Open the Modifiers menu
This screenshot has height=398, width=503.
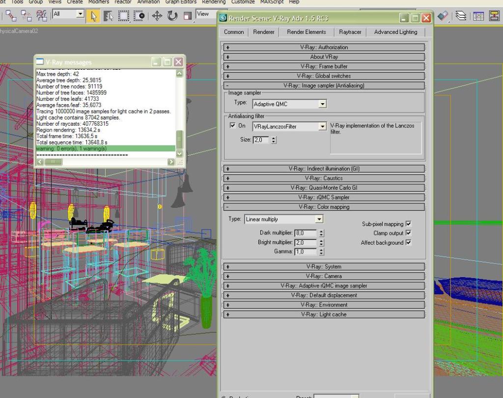pos(98,2)
